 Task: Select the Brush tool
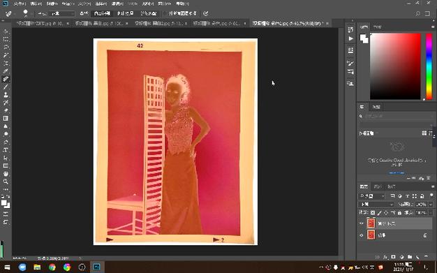[x=6, y=87]
